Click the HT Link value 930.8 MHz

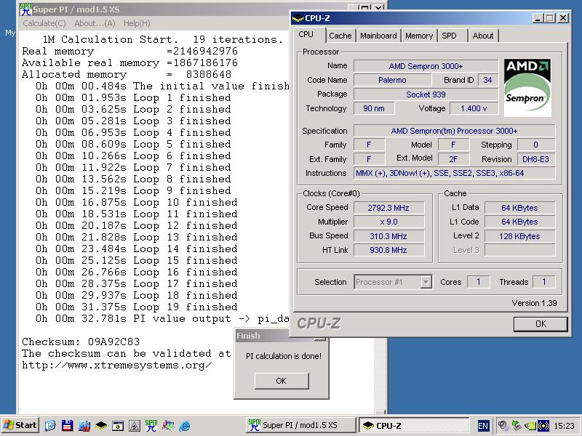388,250
